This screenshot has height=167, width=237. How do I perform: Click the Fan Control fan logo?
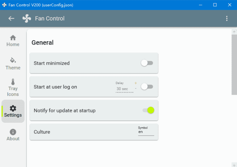[x=26, y=19]
